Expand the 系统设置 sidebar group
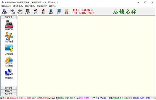Viewport: 156px width, 100px height. [9, 94]
